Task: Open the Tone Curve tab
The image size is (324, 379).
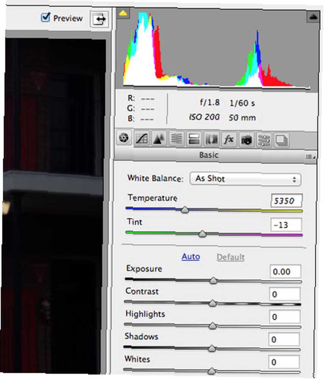Action: (142, 139)
